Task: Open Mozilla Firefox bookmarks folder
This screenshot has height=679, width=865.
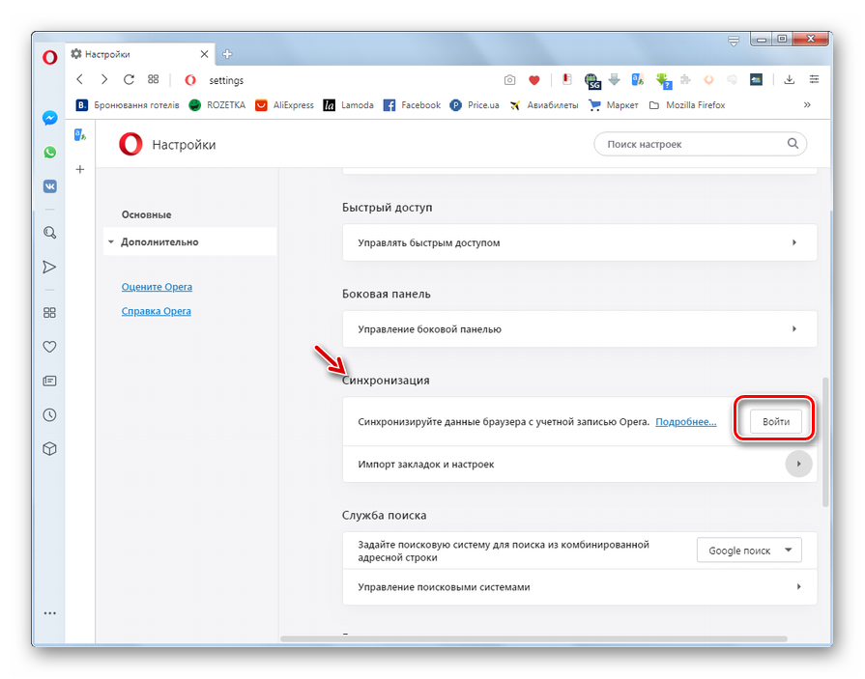Action: [x=687, y=104]
